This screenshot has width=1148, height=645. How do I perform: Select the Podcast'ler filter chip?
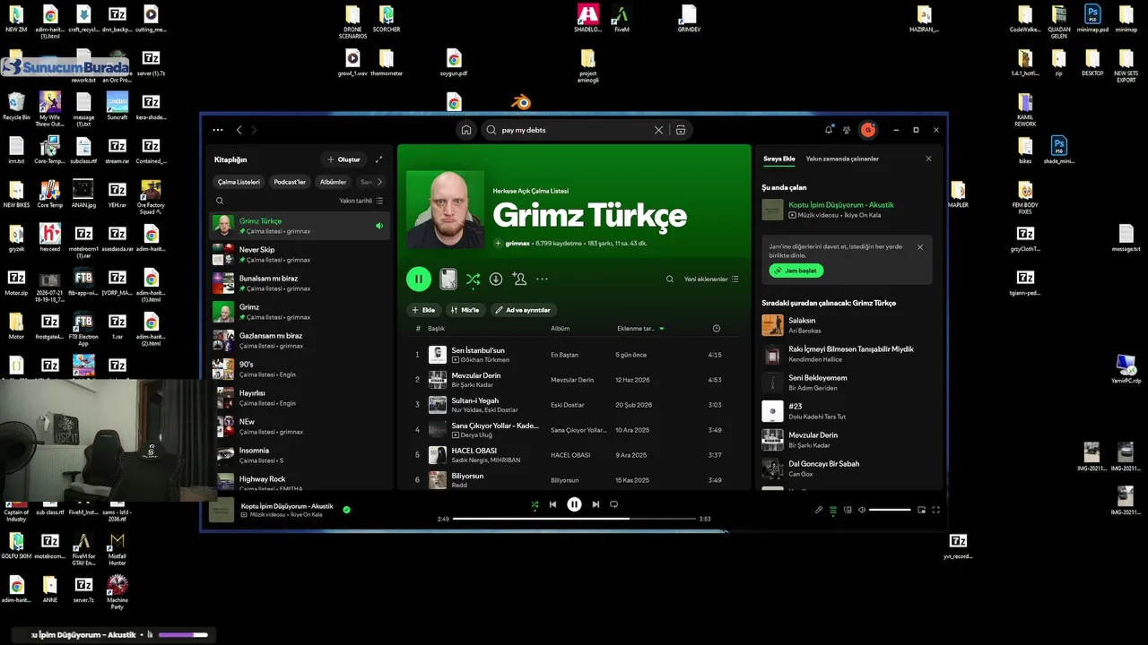290,182
